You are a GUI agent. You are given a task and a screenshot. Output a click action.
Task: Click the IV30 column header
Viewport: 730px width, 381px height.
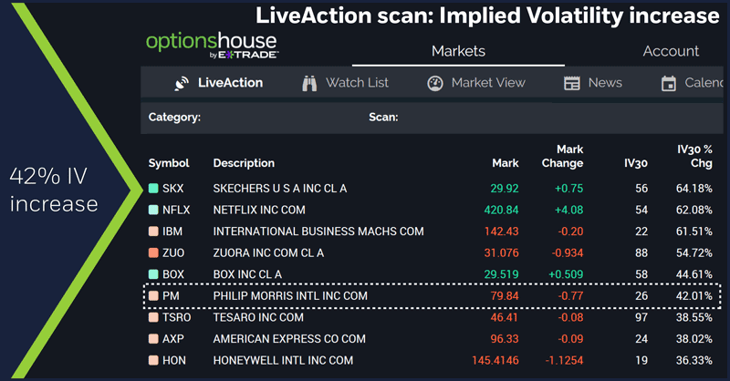click(x=635, y=163)
